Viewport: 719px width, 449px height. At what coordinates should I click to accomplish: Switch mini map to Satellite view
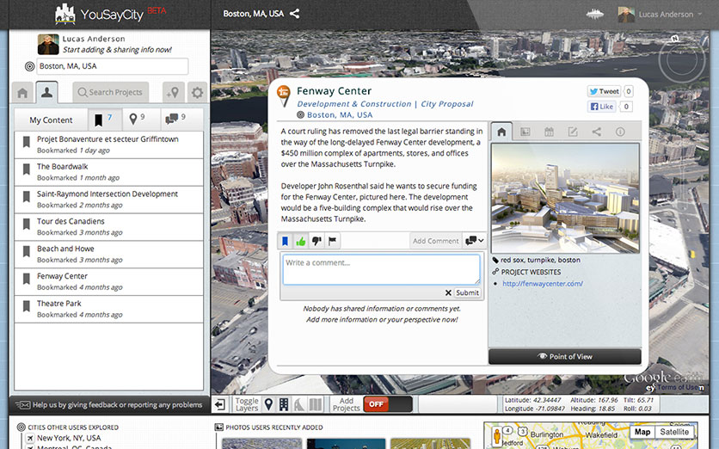click(674, 432)
